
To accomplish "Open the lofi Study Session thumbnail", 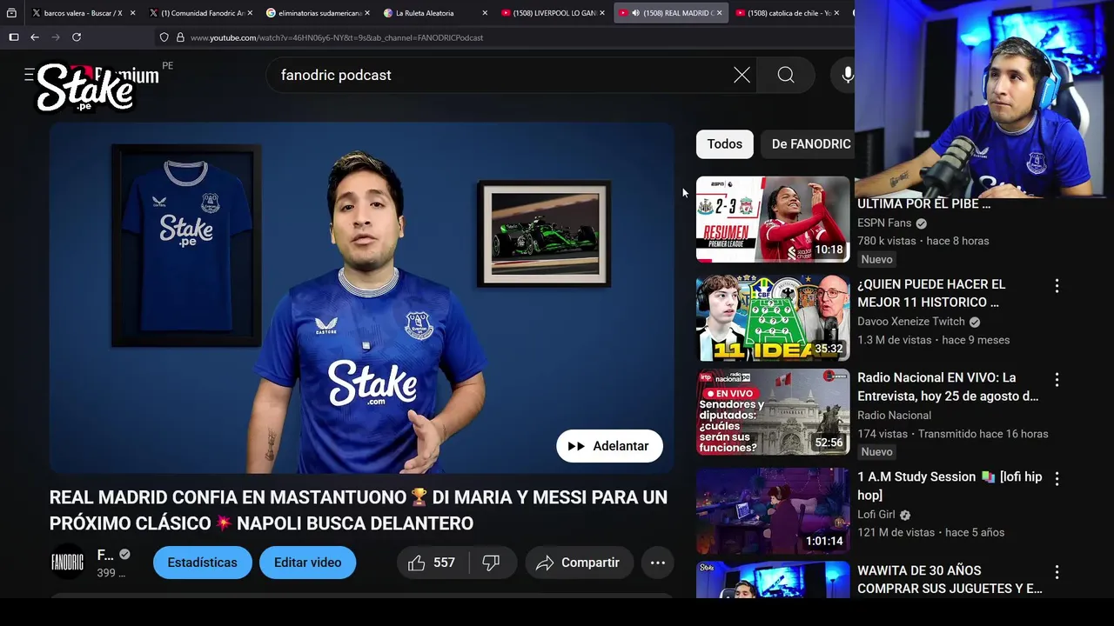I will [x=773, y=511].
